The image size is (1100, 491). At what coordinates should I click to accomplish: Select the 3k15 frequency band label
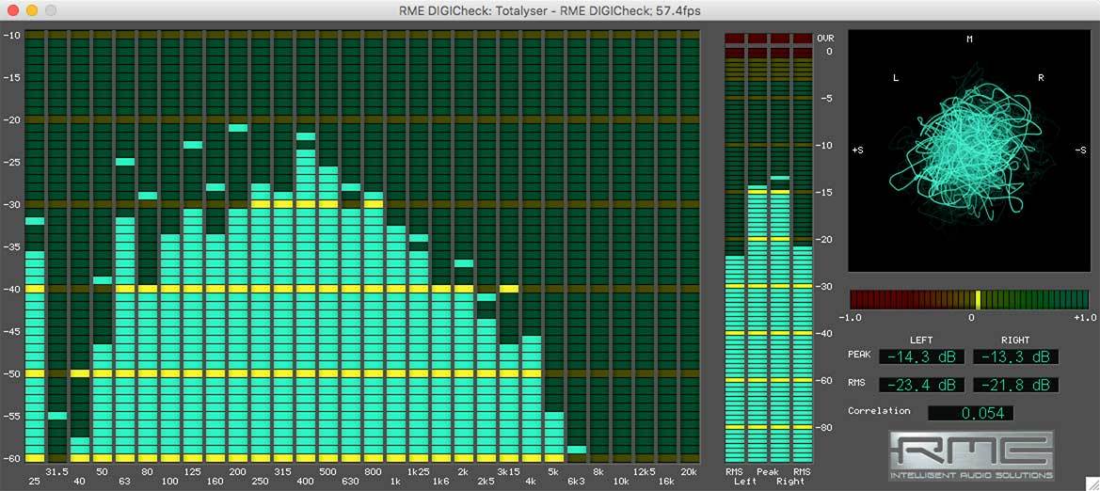(x=509, y=470)
